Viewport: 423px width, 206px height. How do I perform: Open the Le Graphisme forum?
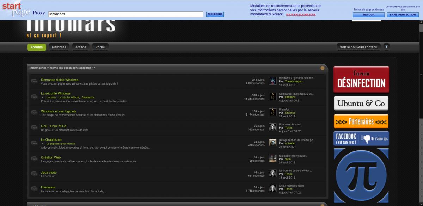click(51, 140)
